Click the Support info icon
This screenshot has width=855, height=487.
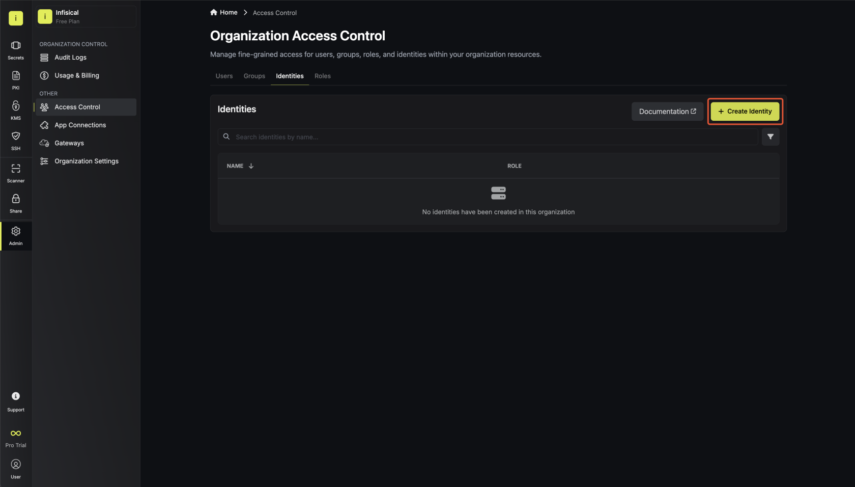16,396
